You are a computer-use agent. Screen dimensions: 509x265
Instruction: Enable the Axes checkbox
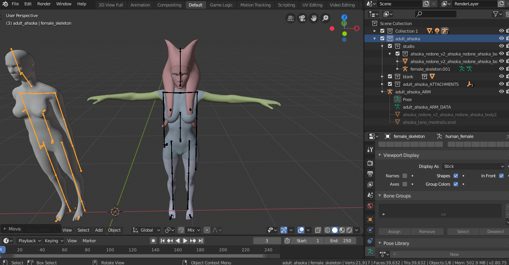405,184
